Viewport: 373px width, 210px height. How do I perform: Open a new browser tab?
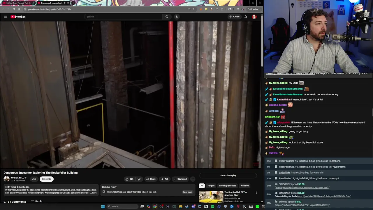(73, 3)
